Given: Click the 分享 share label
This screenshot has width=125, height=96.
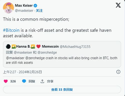Looking at the screenshot, I should 50,81.
